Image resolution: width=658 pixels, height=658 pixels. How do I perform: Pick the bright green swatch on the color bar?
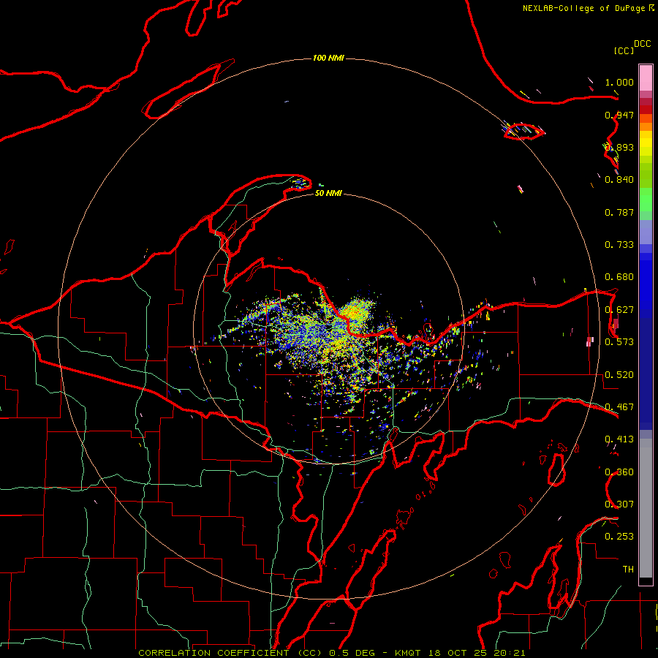click(x=646, y=200)
